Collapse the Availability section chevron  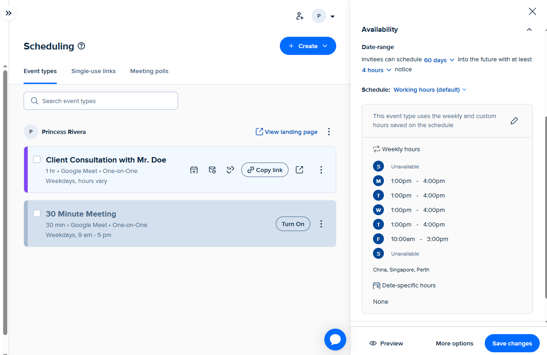[x=529, y=30]
